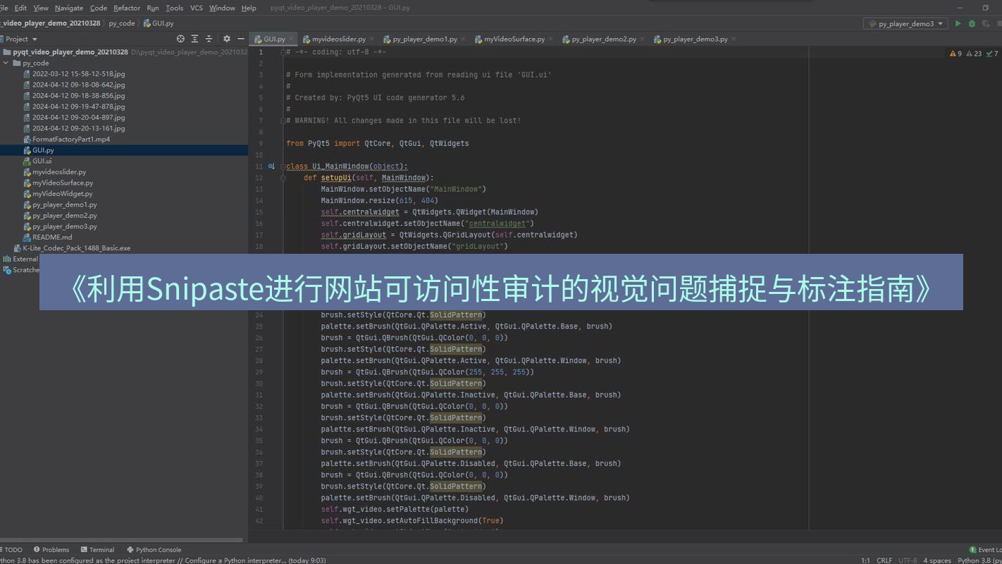Select README.md in project tree
Image resolution: width=1002 pixels, height=564 pixels.
click(52, 237)
